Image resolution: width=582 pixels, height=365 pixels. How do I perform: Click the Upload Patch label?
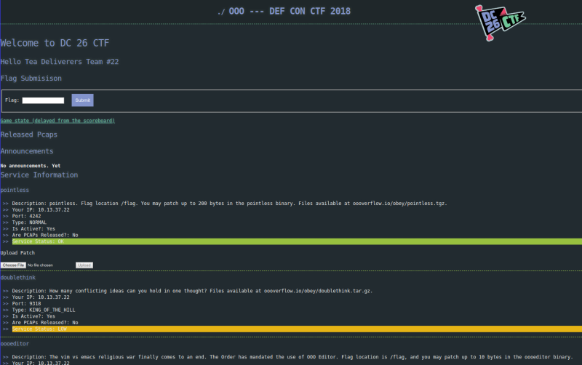[x=17, y=252]
